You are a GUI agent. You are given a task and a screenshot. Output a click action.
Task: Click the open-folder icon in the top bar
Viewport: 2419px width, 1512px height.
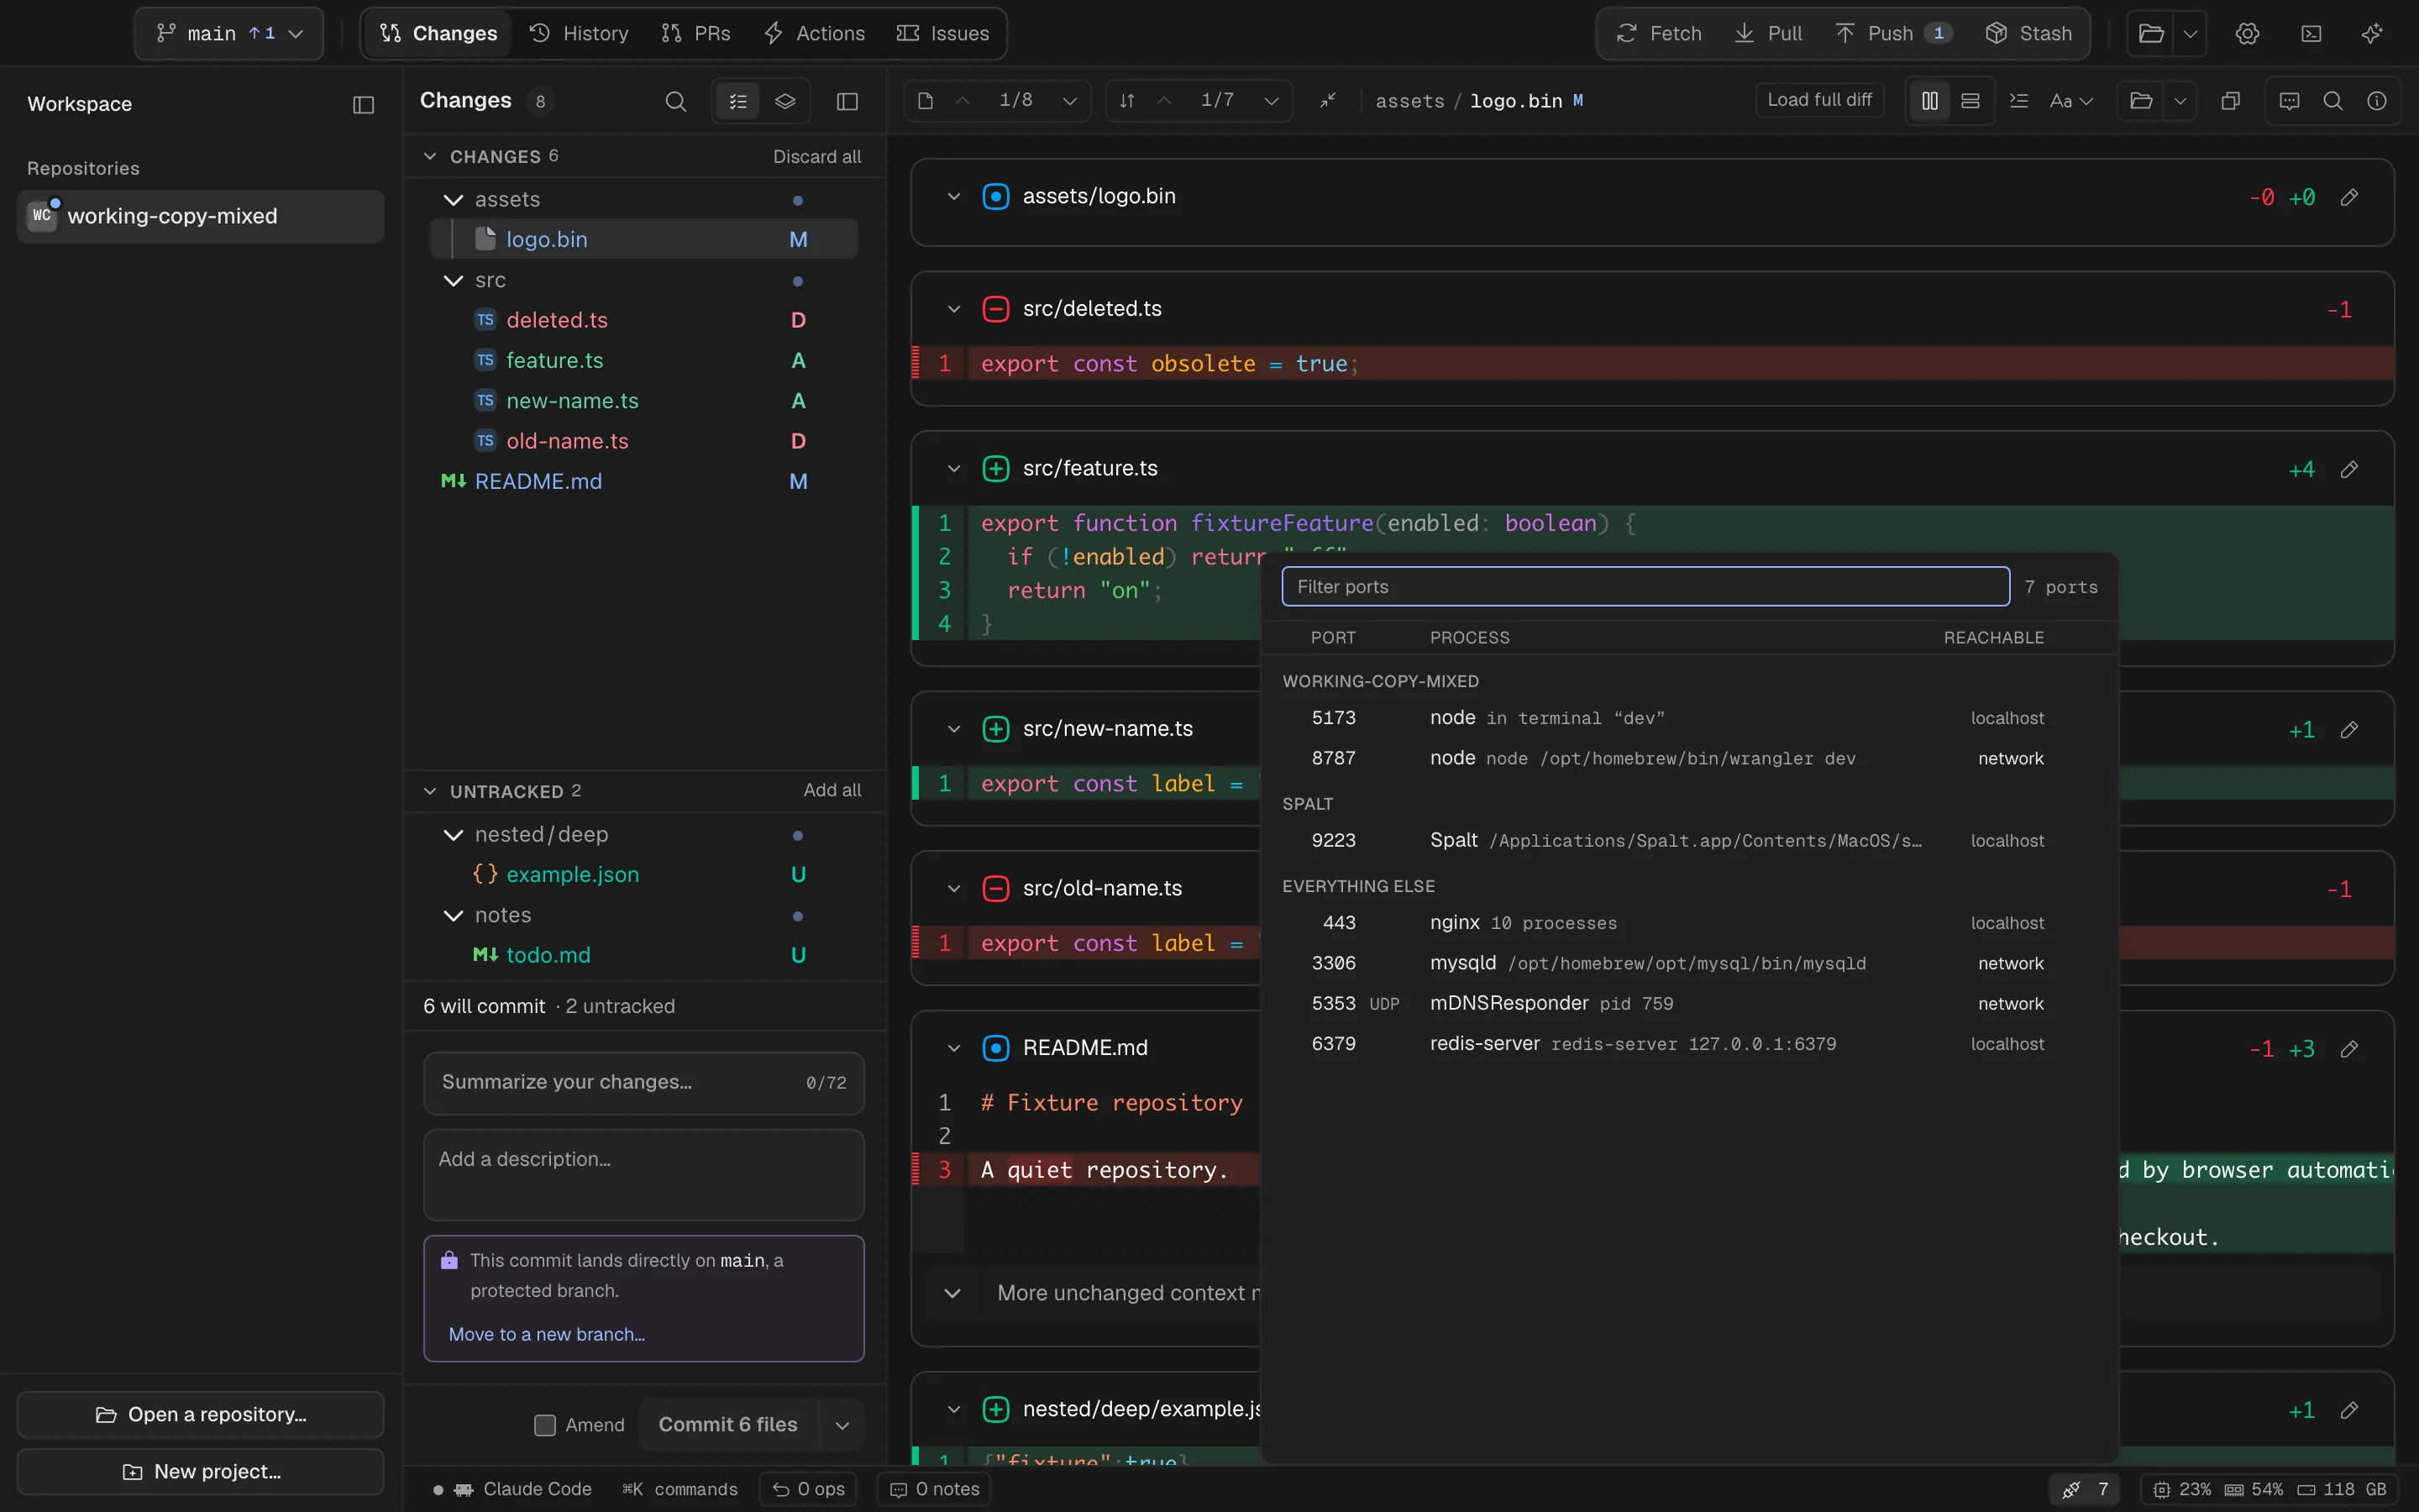[x=2151, y=33]
